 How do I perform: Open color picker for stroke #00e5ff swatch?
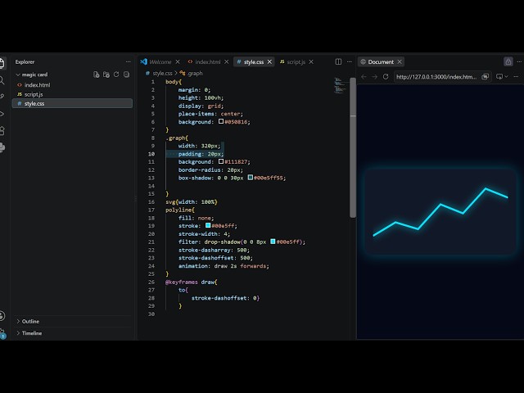[208, 226]
